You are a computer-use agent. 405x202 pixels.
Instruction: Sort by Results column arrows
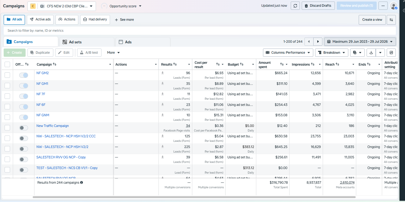pos(175,64)
